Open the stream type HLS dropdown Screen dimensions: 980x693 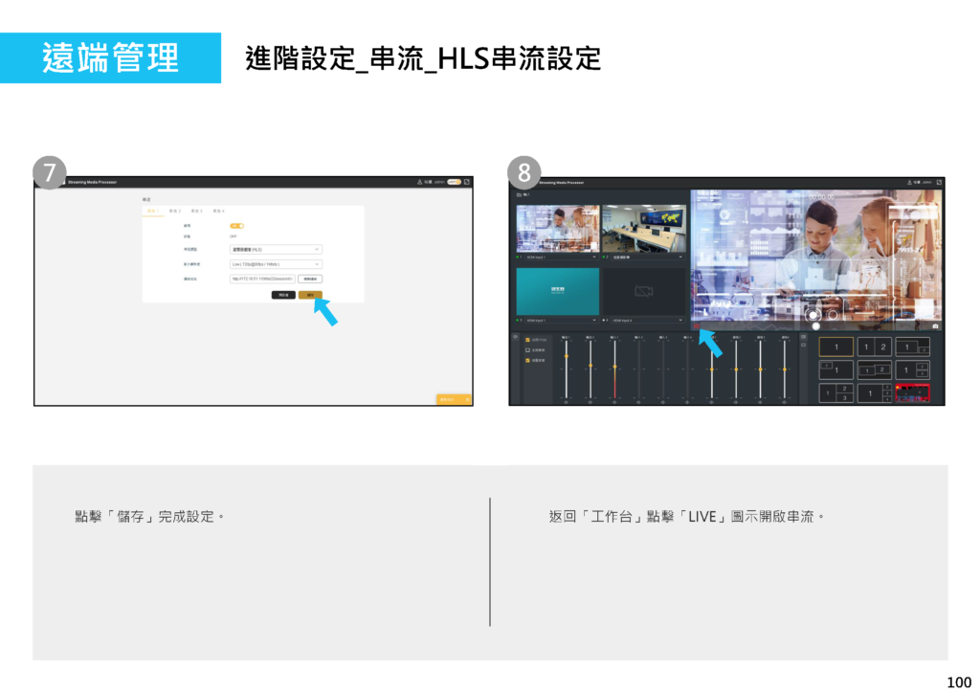point(276,250)
